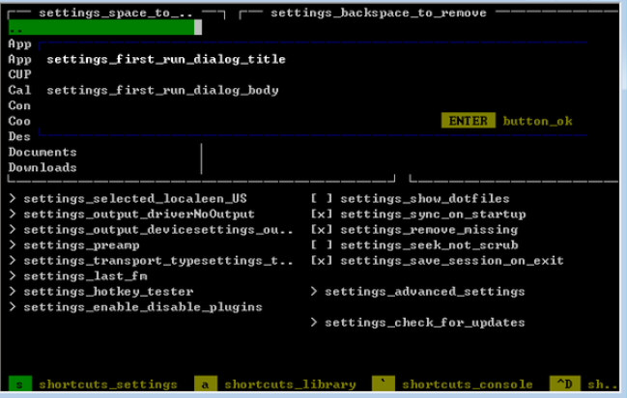Image resolution: width=627 pixels, height=398 pixels.
Task: Open settings_selected_locale dropdown
Action: click(128, 198)
